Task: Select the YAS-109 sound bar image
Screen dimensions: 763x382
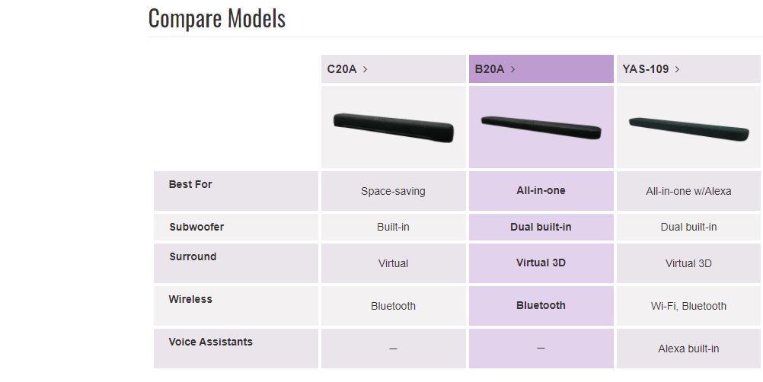Action: click(x=688, y=129)
